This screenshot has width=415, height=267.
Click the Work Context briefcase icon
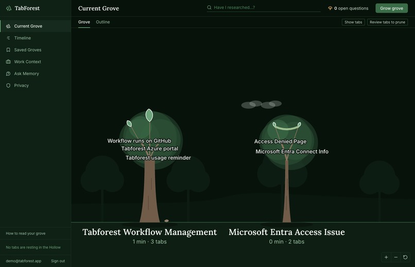[x=8, y=62]
